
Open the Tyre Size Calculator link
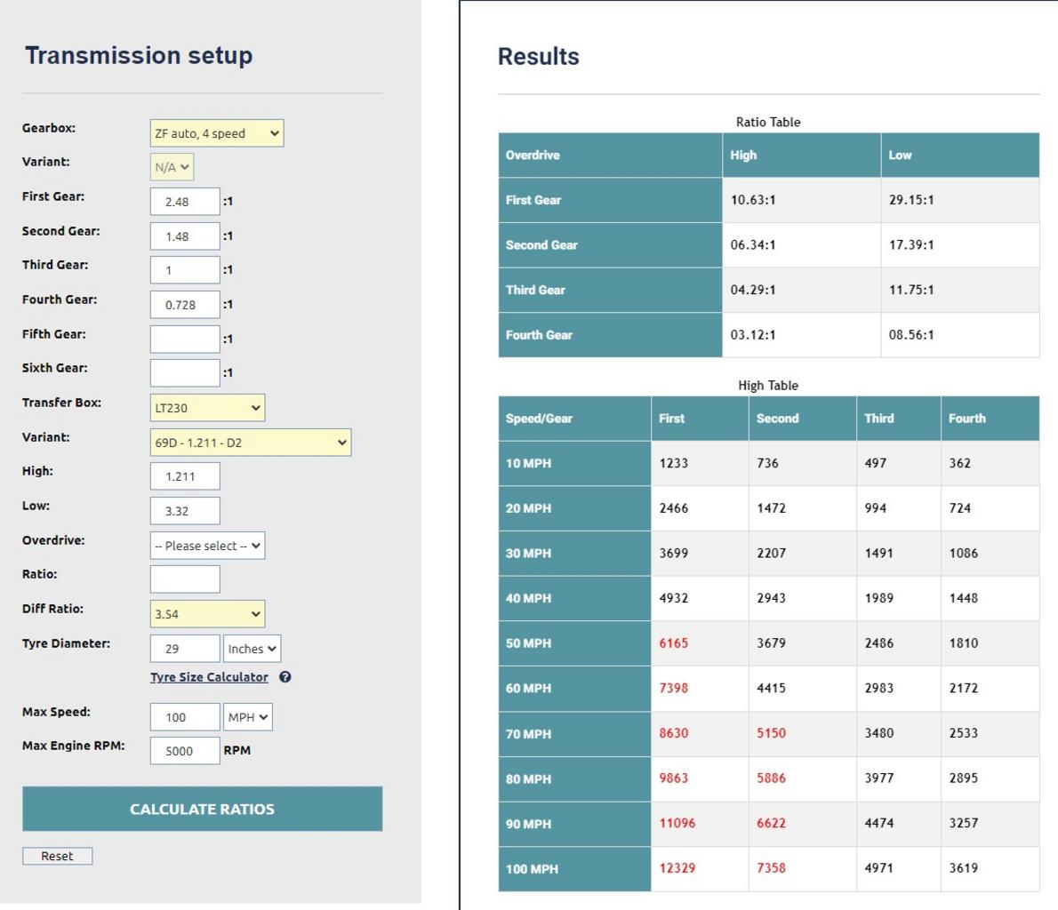click(x=209, y=676)
